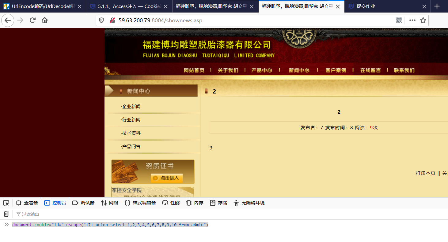Click the 点击进入 button on 资质证书 banner
Viewport: 448px width, 242px height.
coord(167,178)
